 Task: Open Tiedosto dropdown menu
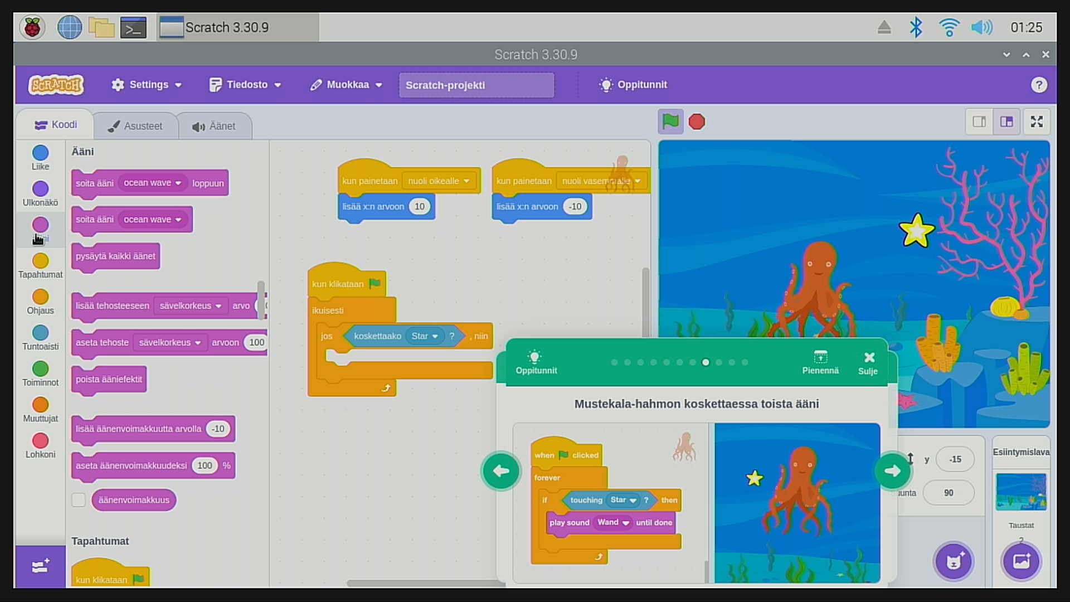coord(245,85)
